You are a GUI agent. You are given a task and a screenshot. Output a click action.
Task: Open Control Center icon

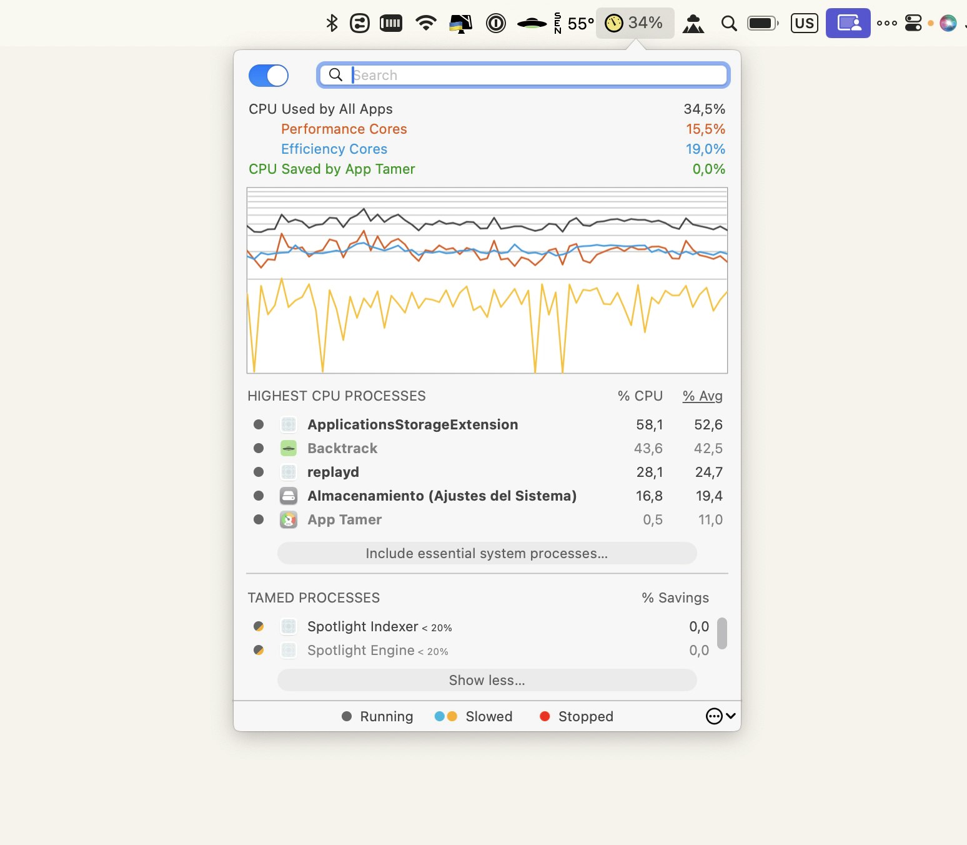coord(913,24)
